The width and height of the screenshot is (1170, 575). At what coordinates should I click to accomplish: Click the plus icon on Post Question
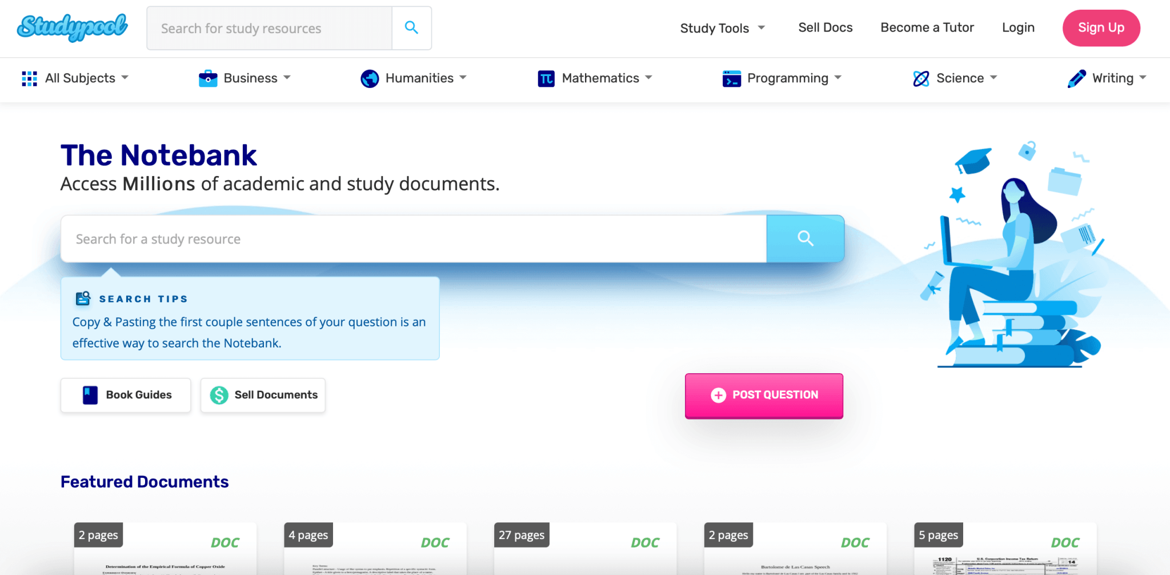click(x=719, y=394)
